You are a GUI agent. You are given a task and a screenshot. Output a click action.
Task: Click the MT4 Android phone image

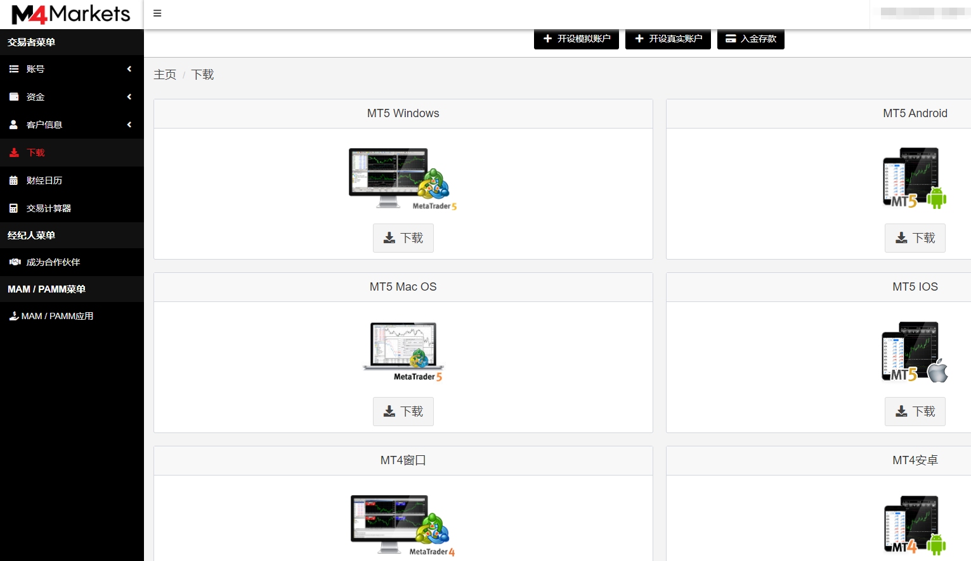click(915, 526)
